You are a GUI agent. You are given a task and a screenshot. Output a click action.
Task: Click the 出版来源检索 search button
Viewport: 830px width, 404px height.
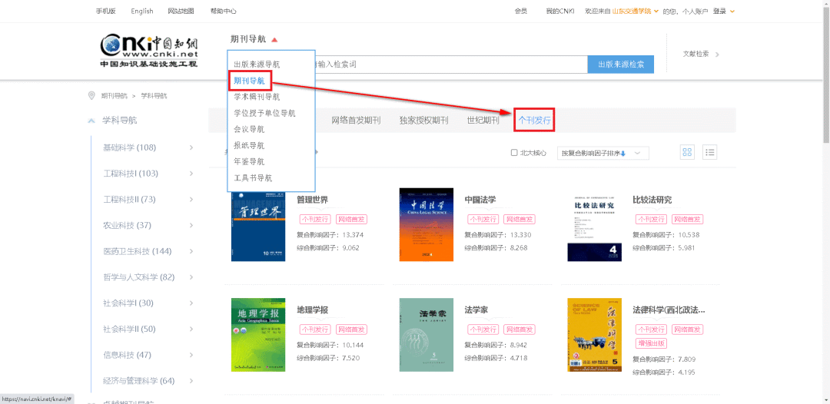tap(620, 64)
